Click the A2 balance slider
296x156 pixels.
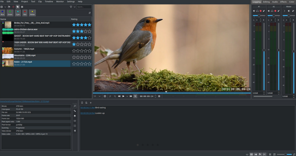[274, 16]
